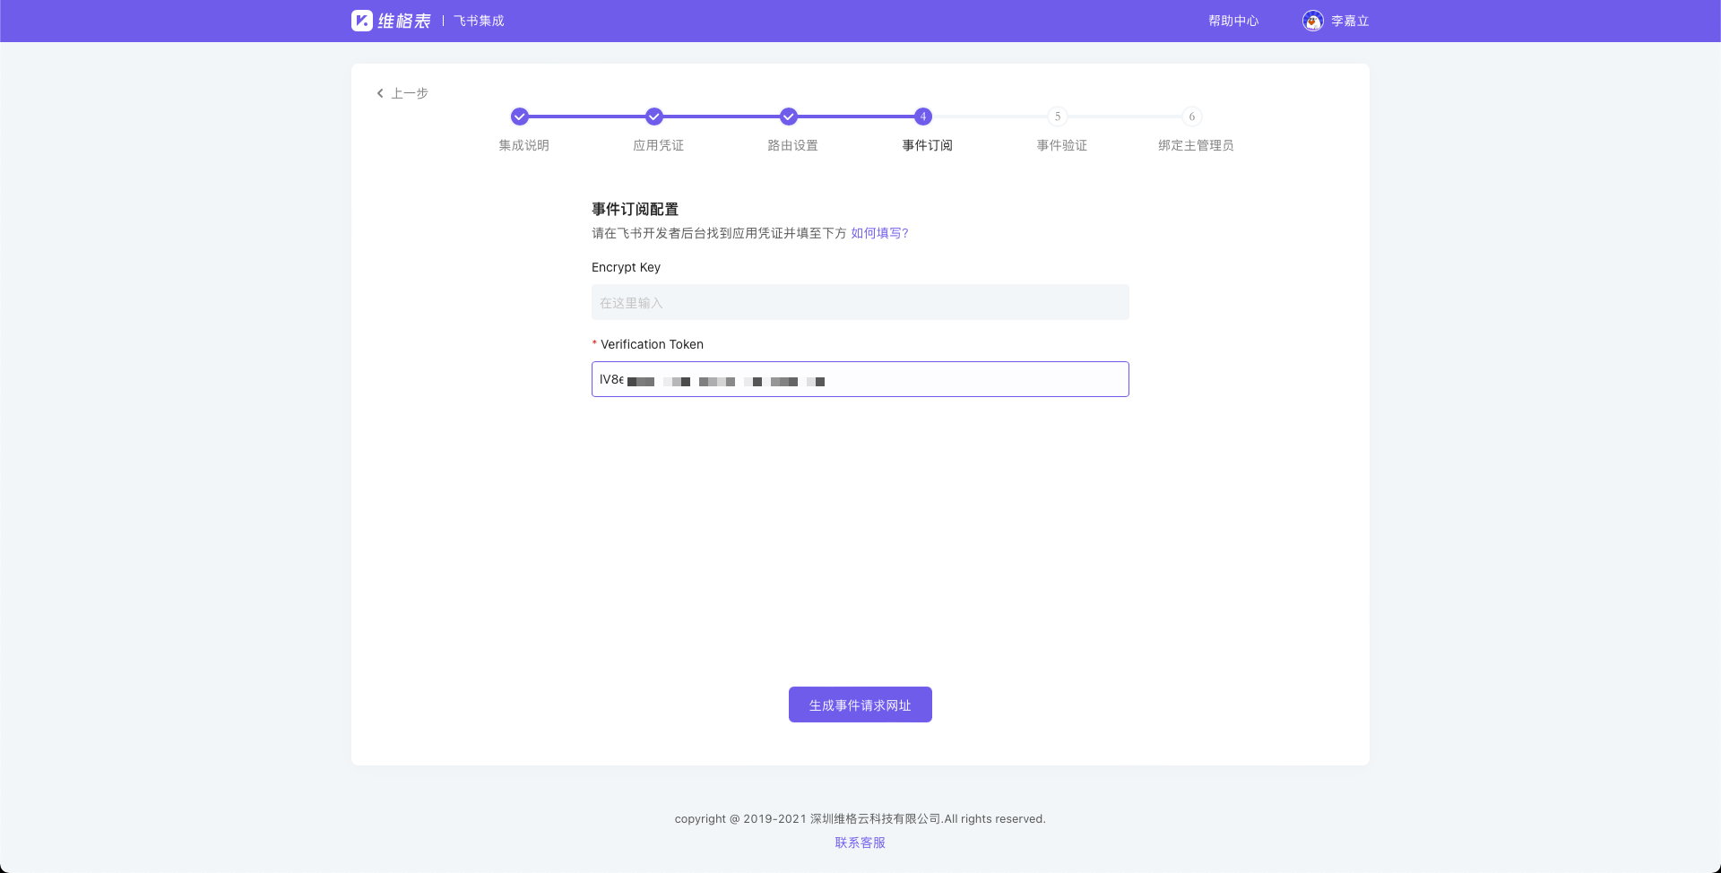The height and width of the screenshot is (873, 1721).
Task: Click the 飞书集成 header title
Action: click(x=479, y=21)
